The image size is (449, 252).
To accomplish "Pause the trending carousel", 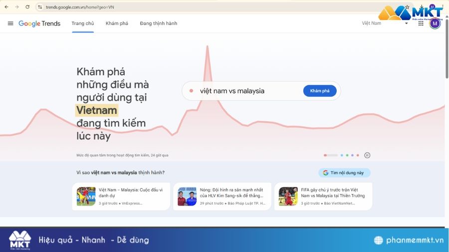I will (x=367, y=155).
